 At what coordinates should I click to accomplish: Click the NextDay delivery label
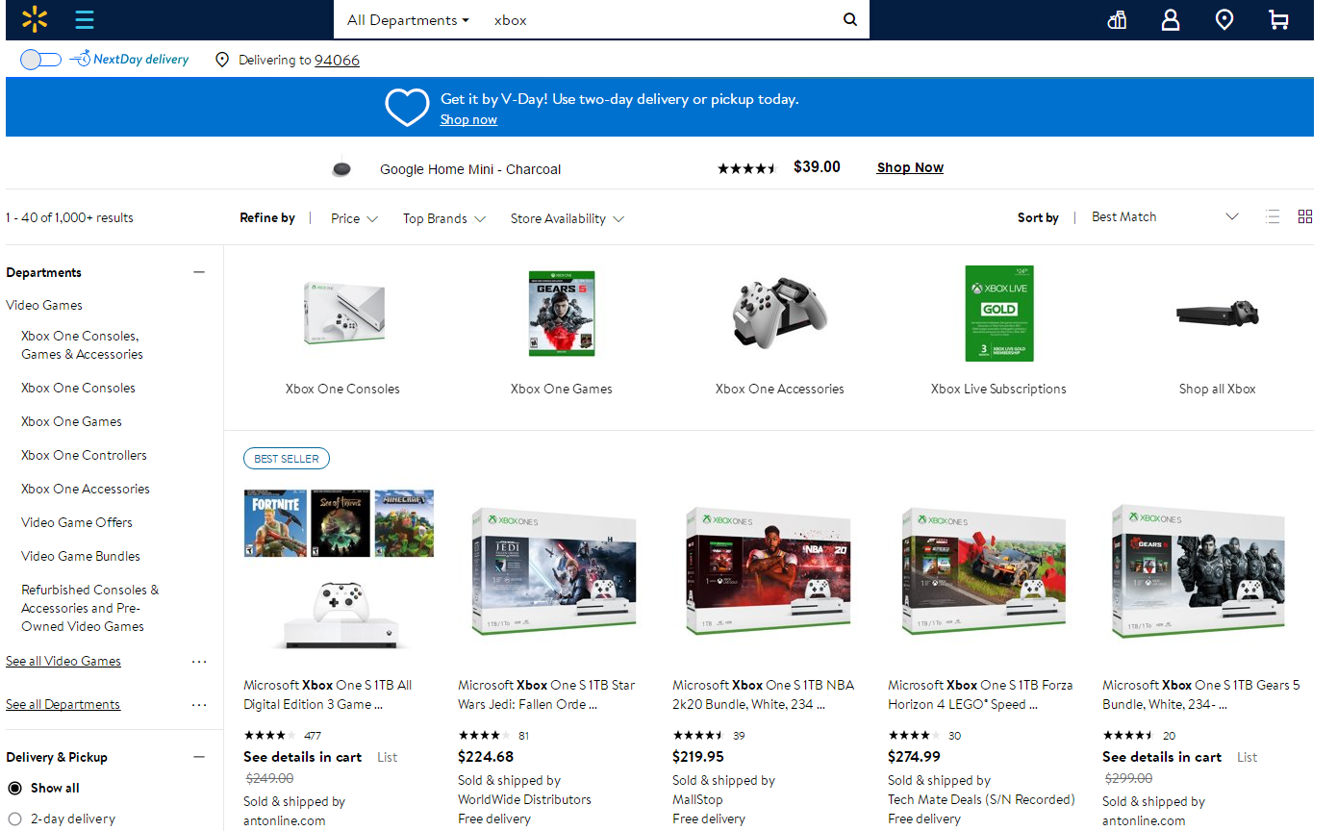140,60
